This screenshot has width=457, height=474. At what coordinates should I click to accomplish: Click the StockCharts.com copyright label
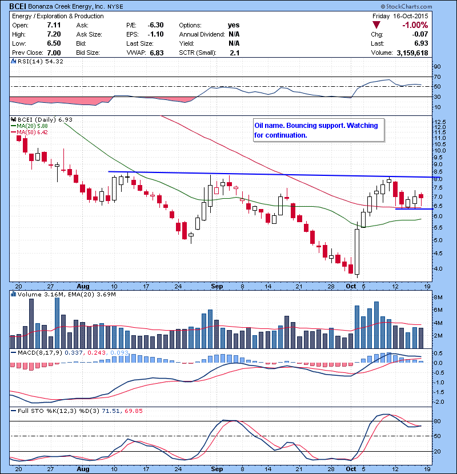406,6
